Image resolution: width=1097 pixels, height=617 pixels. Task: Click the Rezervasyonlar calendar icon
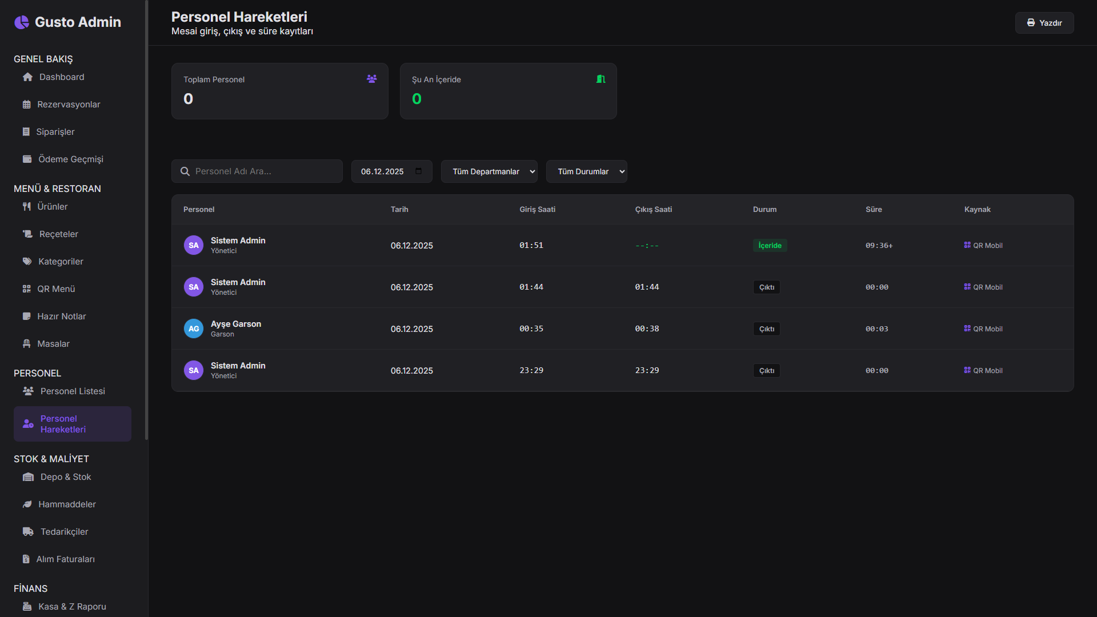(26, 105)
